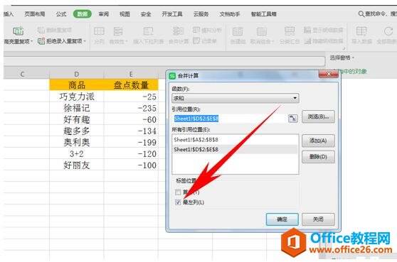397x262 pixels.
Task: Click the 分类汇总 subtotal ribbon icon
Action: tap(290, 31)
